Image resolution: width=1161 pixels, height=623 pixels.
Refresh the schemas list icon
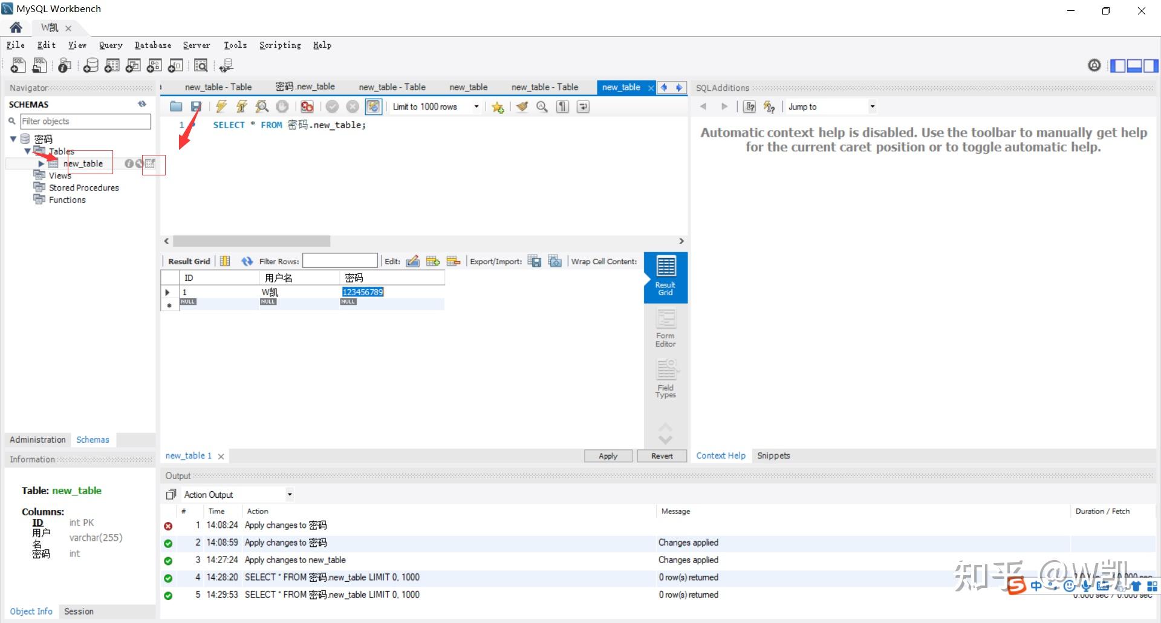pyautogui.click(x=142, y=104)
